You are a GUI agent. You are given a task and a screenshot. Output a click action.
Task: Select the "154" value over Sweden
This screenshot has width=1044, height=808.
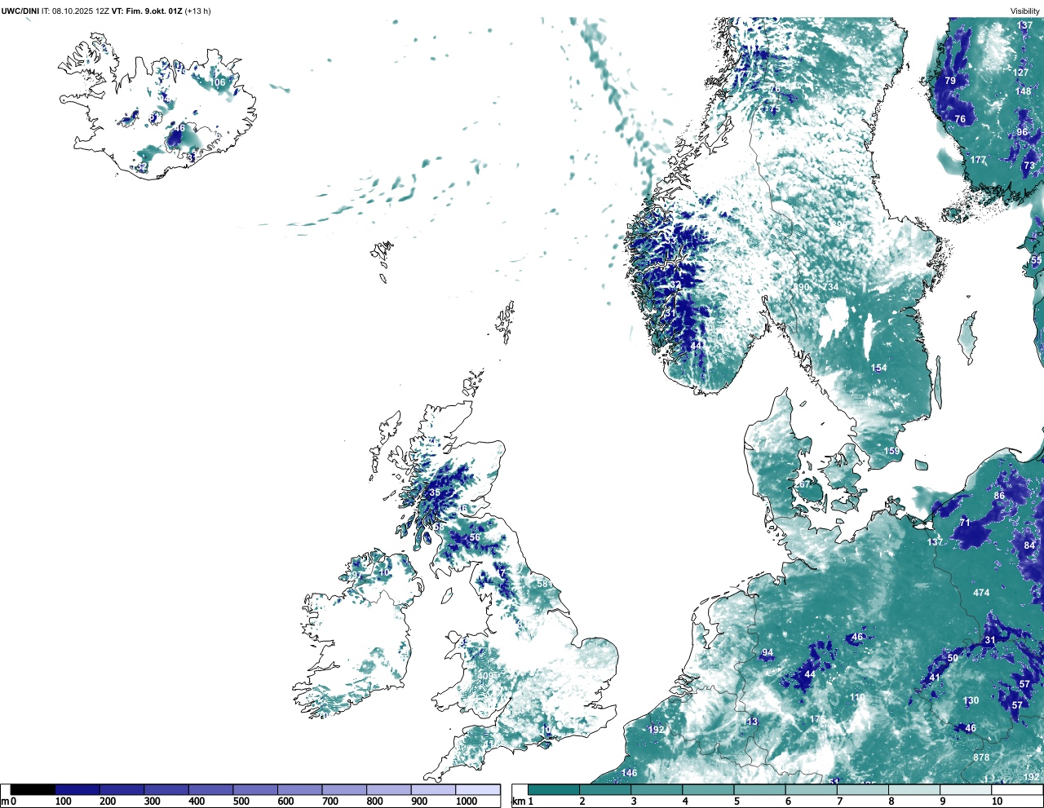coord(878,369)
